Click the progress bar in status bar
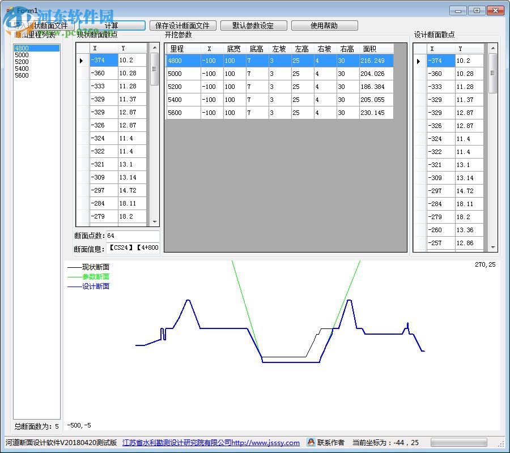 click(x=458, y=442)
